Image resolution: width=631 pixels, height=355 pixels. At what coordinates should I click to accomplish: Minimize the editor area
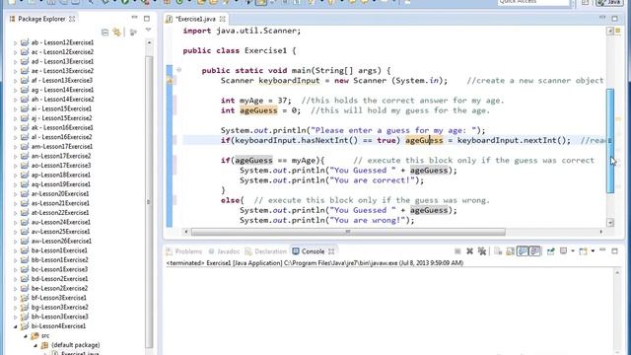[602, 18]
